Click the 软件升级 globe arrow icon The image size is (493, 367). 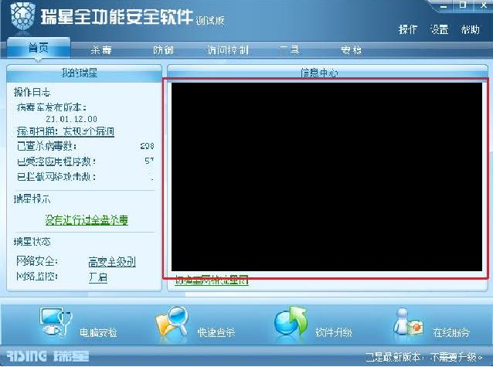(x=291, y=321)
